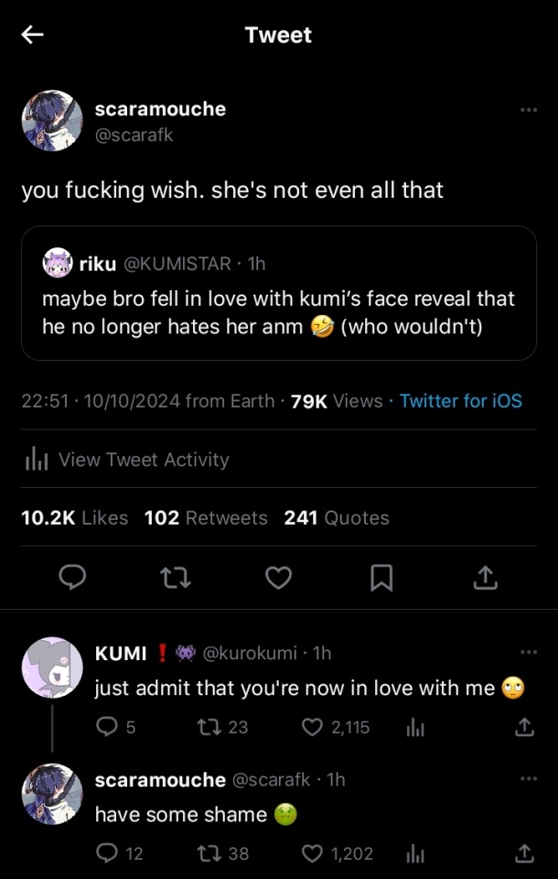View the 102 Retweets list
Viewport: 558px width, 879px height.
tap(206, 517)
